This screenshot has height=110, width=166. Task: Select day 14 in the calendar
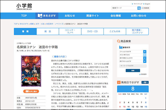(x=141, y=107)
